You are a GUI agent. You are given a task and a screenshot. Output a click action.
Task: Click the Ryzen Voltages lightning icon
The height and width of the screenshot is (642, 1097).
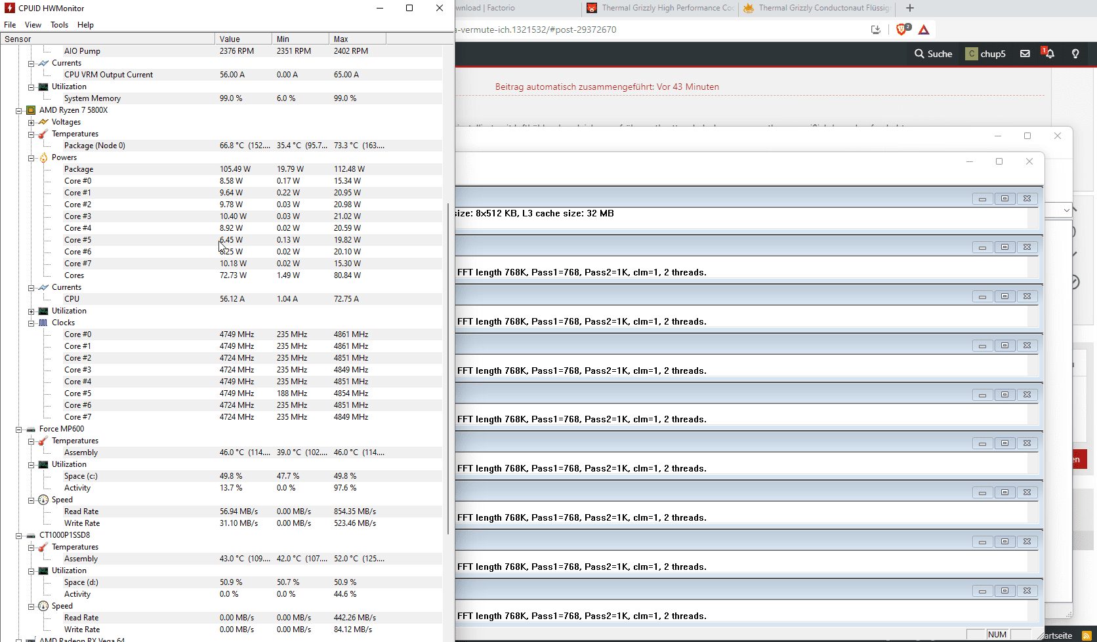43,122
